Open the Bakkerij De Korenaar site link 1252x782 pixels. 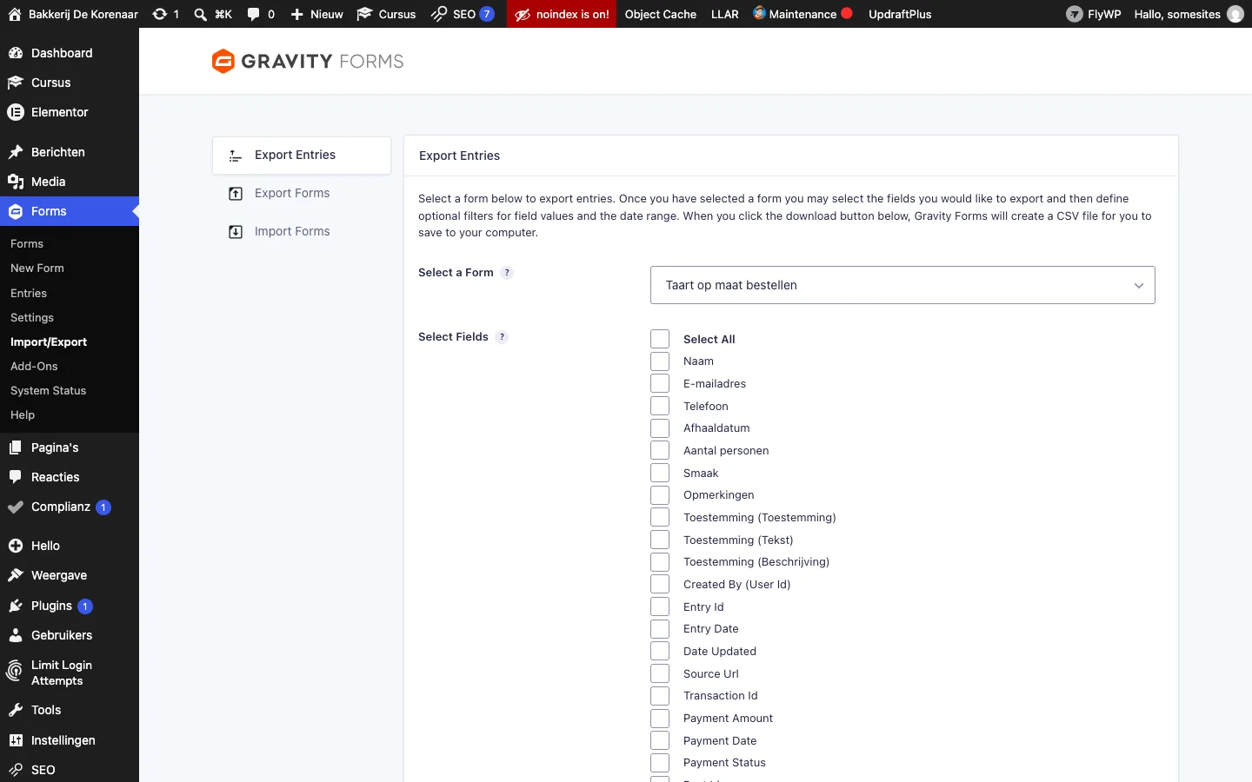point(73,14)
